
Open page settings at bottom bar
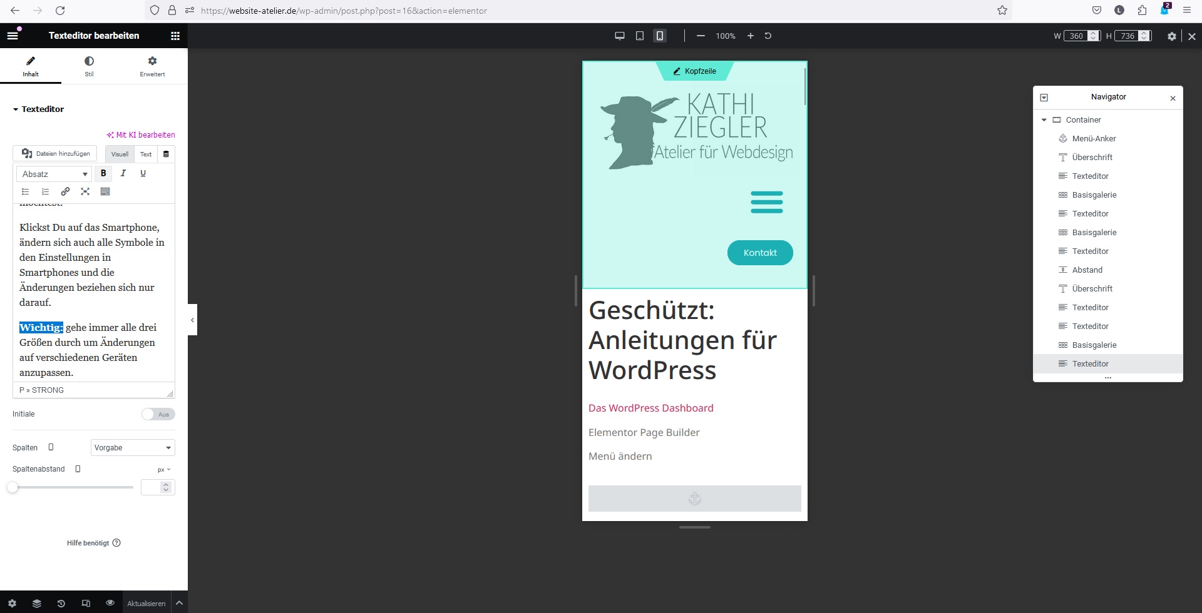(12, 603)
